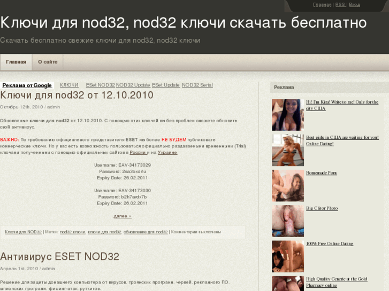Click the Апрель 1st, 2010 / admin byline
The width and height of the screenshot is (389, 291).
click(x=27, y=269)
